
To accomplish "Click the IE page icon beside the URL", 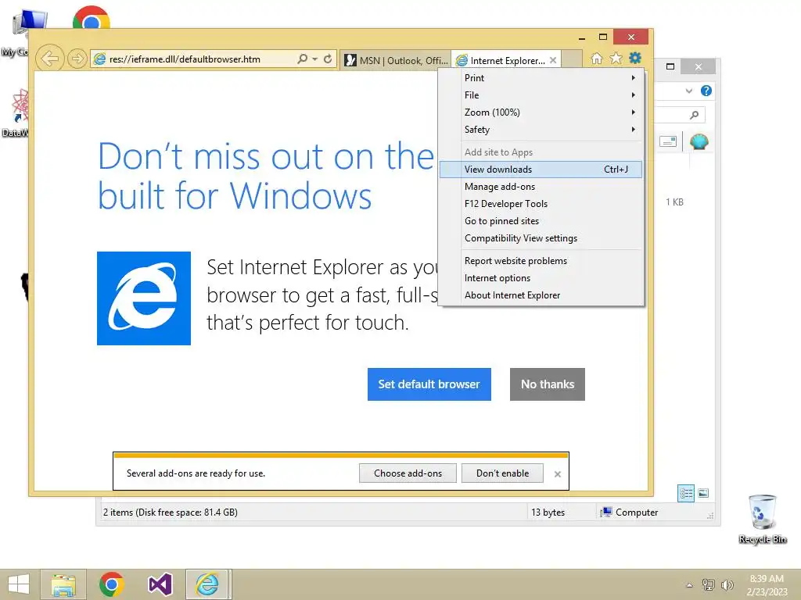I will pos(99,59).
